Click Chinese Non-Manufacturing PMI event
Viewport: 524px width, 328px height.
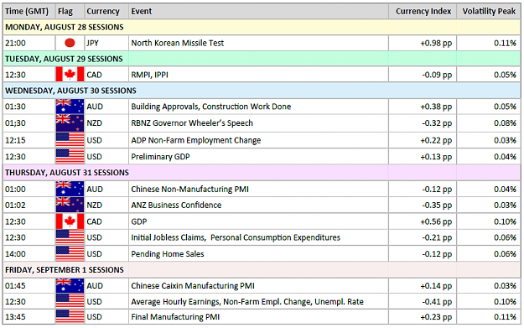coord(189,190)
